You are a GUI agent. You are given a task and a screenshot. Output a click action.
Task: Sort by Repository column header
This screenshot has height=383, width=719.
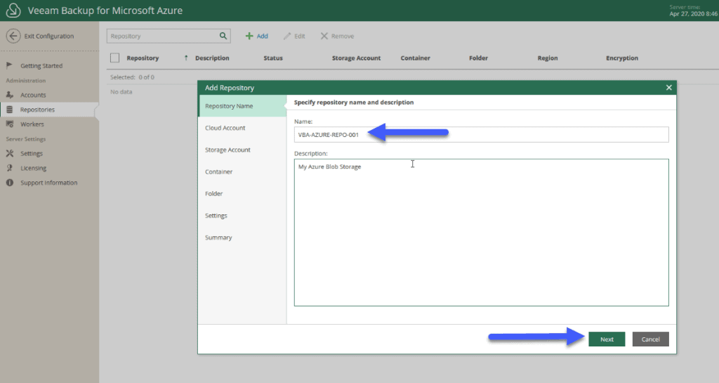click(143, 58)
